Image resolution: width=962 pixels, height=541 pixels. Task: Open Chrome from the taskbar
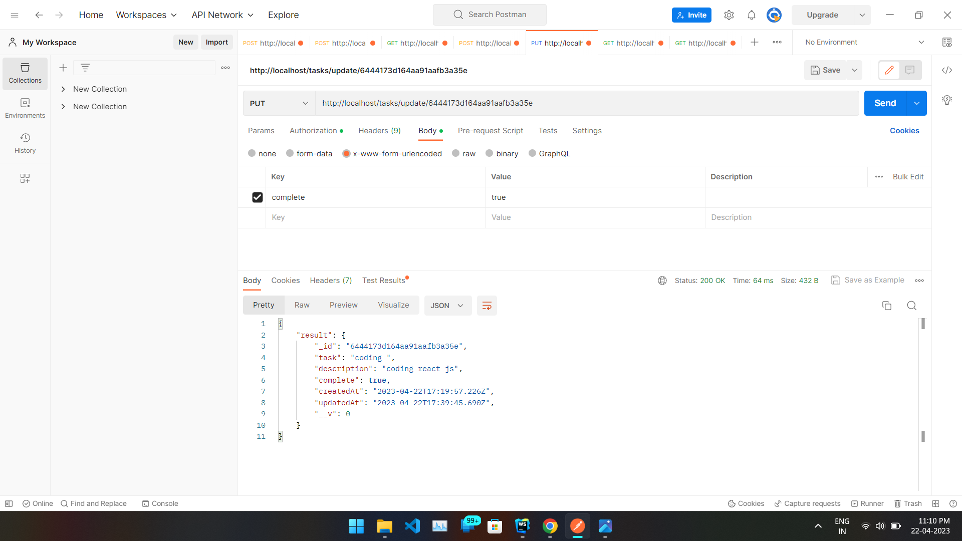(x=550, y=526)
